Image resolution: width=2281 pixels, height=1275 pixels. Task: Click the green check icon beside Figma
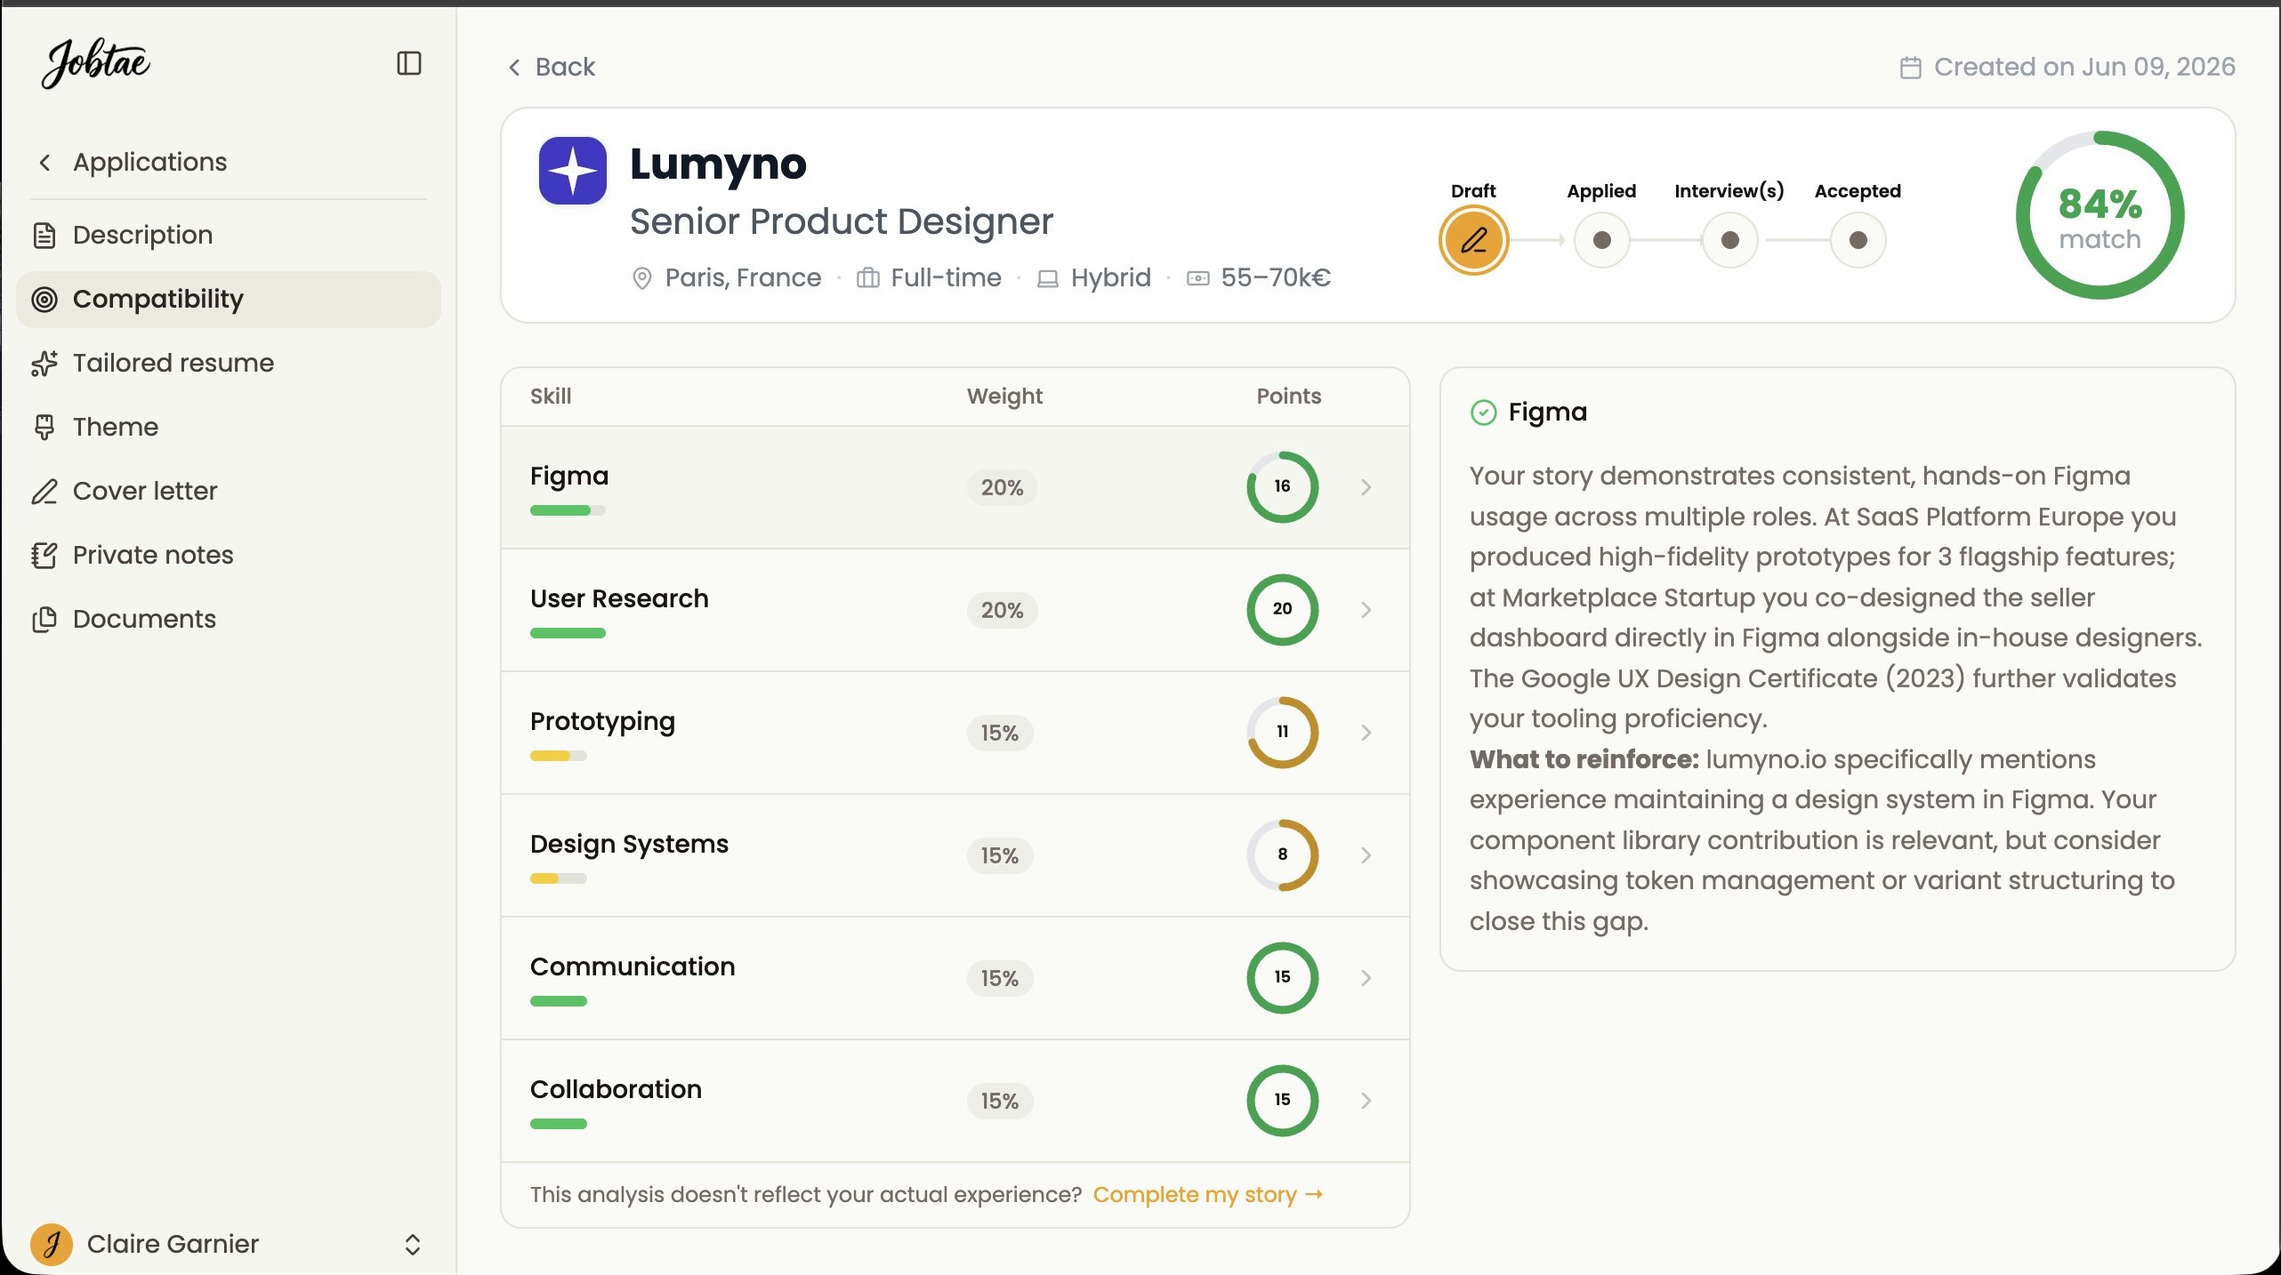point(1483,413)
